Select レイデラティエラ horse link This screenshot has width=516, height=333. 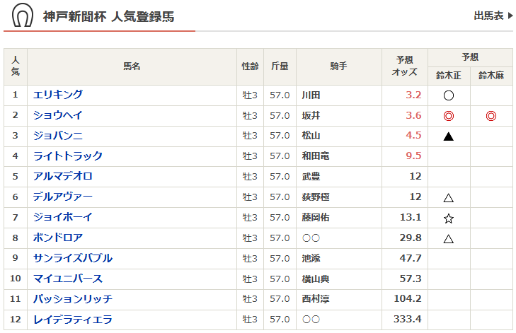click(x=73, y=320)
